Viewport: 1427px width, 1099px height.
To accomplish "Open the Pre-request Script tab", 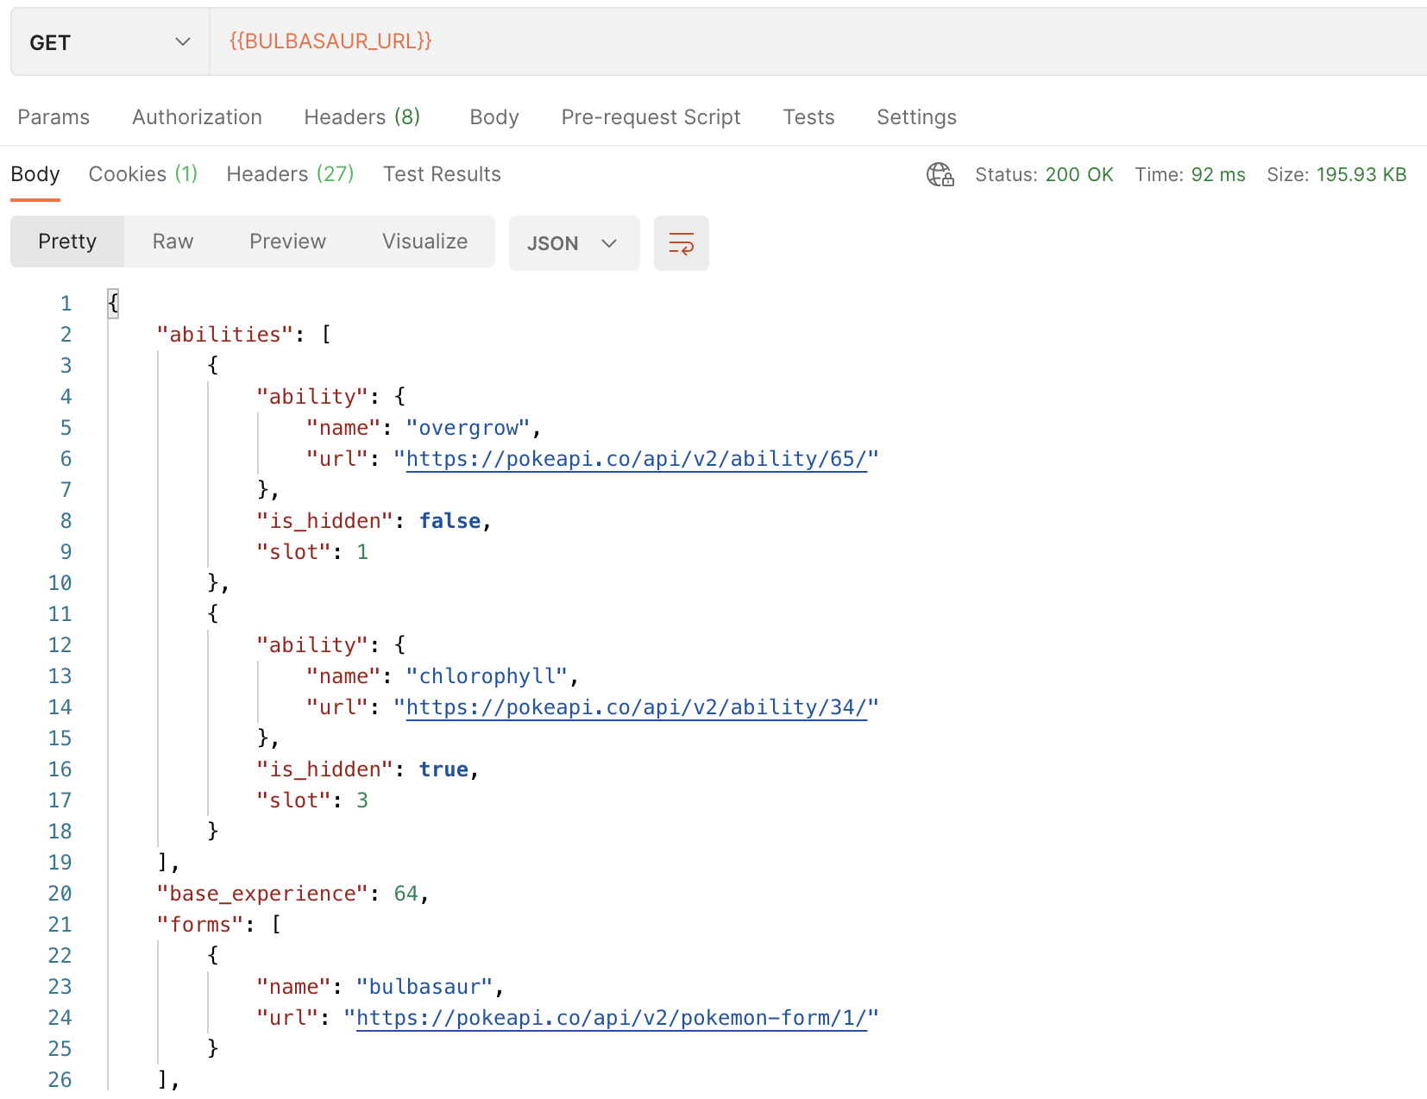I will 651,117.
